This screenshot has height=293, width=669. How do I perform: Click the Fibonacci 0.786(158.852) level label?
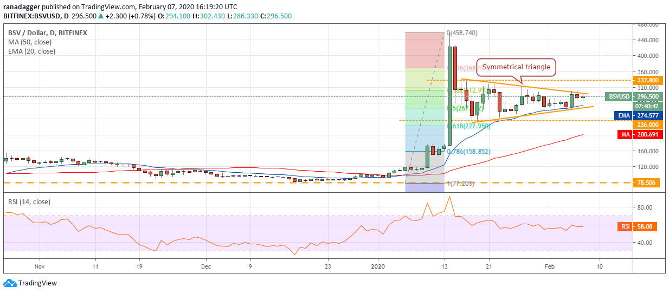[x=468, y=152]
